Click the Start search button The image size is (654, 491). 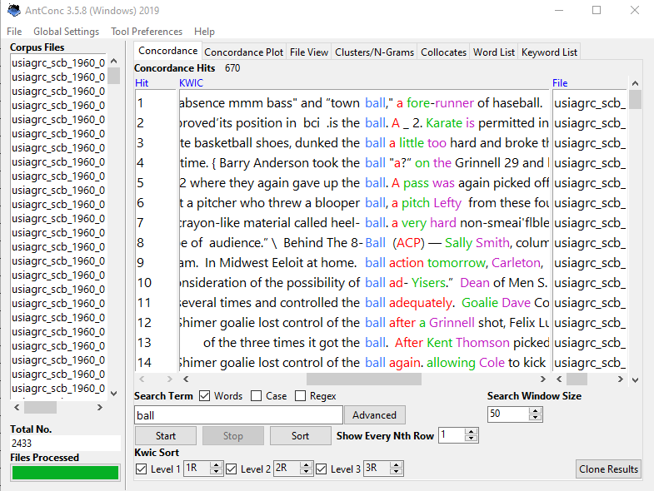point(165,436)
